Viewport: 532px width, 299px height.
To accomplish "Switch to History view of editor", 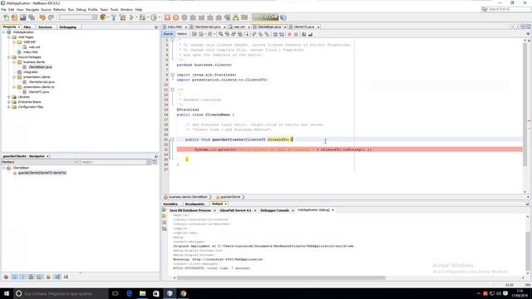I will pos(182,34).
